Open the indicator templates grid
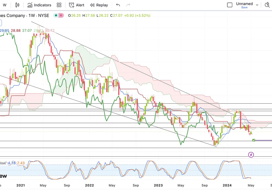 pos(59,5)
